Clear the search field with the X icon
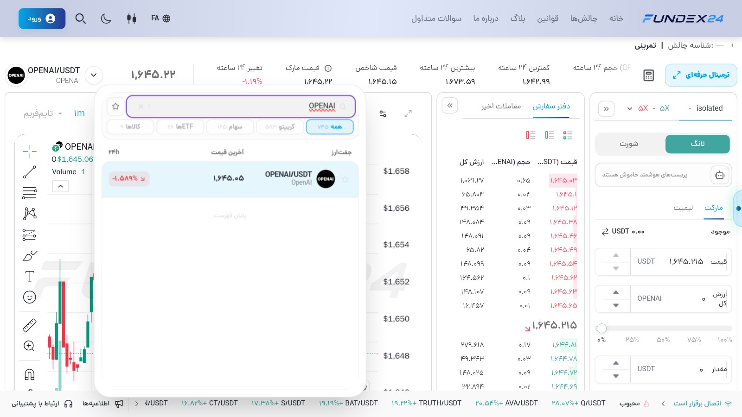742x417 pixels. [x=141, y=107]
